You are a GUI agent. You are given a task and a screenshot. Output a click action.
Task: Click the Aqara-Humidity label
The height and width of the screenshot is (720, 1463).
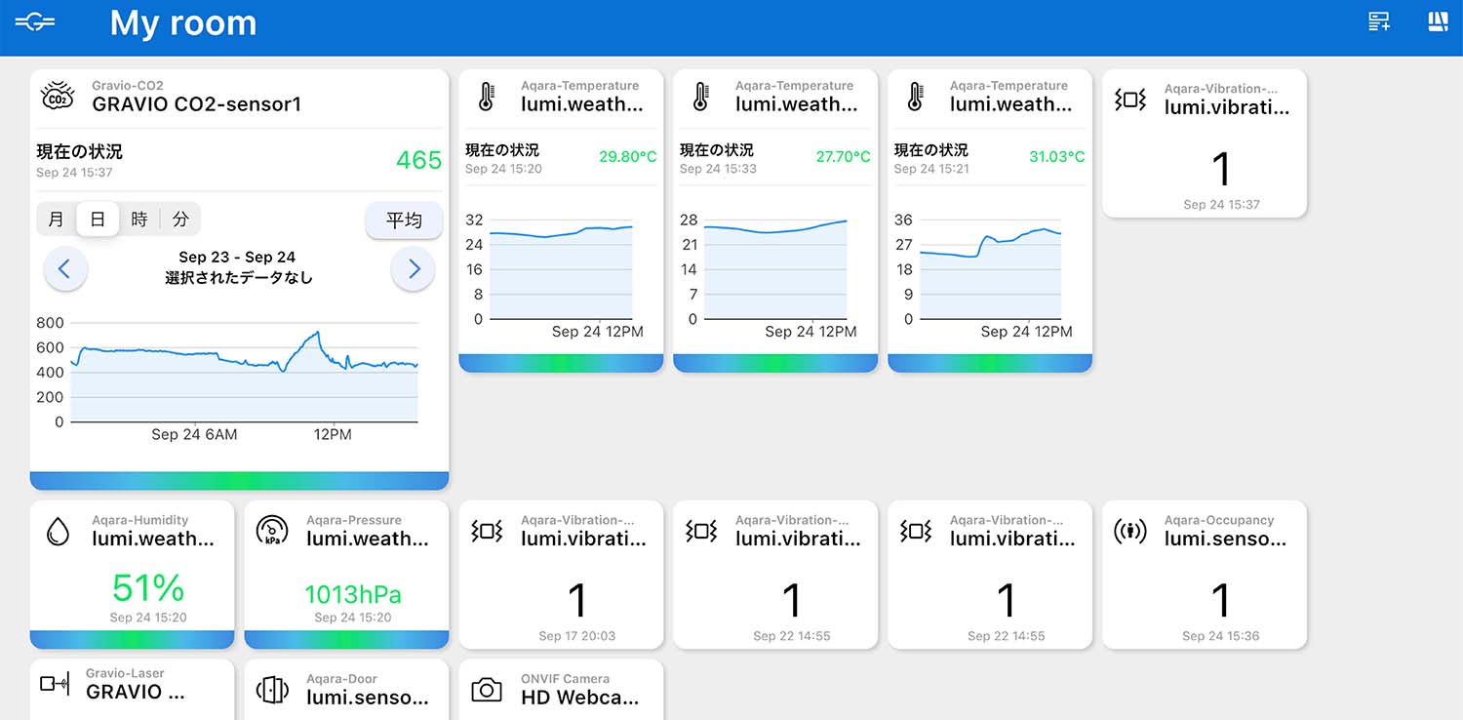click(x=140, y=520)
